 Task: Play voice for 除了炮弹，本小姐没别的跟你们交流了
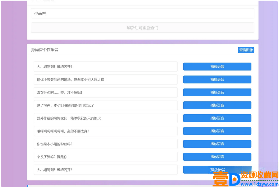[x=217, y=105]
